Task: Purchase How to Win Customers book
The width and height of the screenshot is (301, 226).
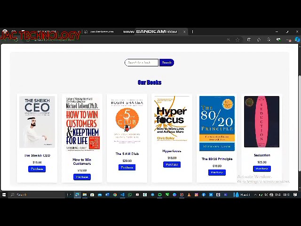Action: [82, 177]
